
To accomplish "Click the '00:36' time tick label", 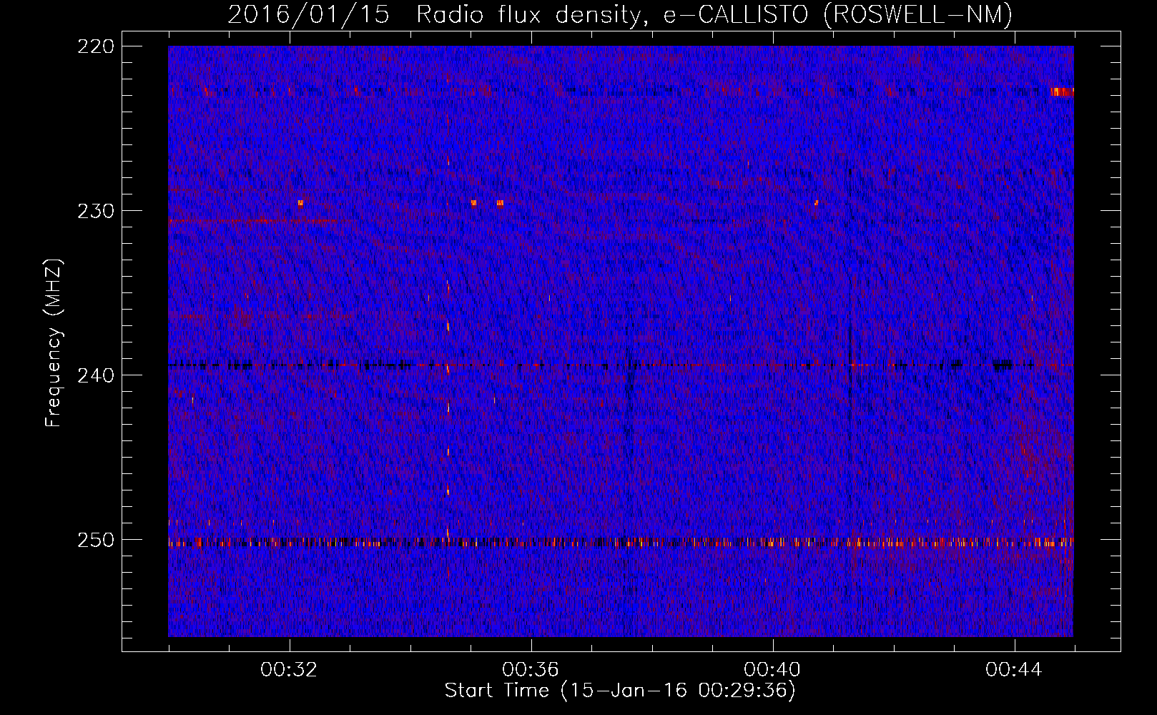I will click(x=531, y=669).
